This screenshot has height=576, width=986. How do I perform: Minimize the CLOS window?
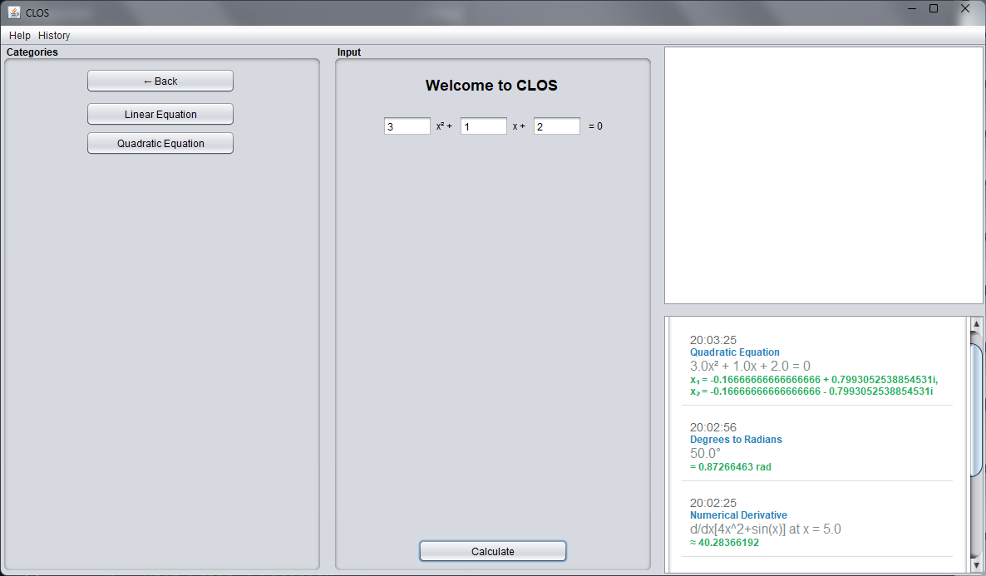pos(911,8)
